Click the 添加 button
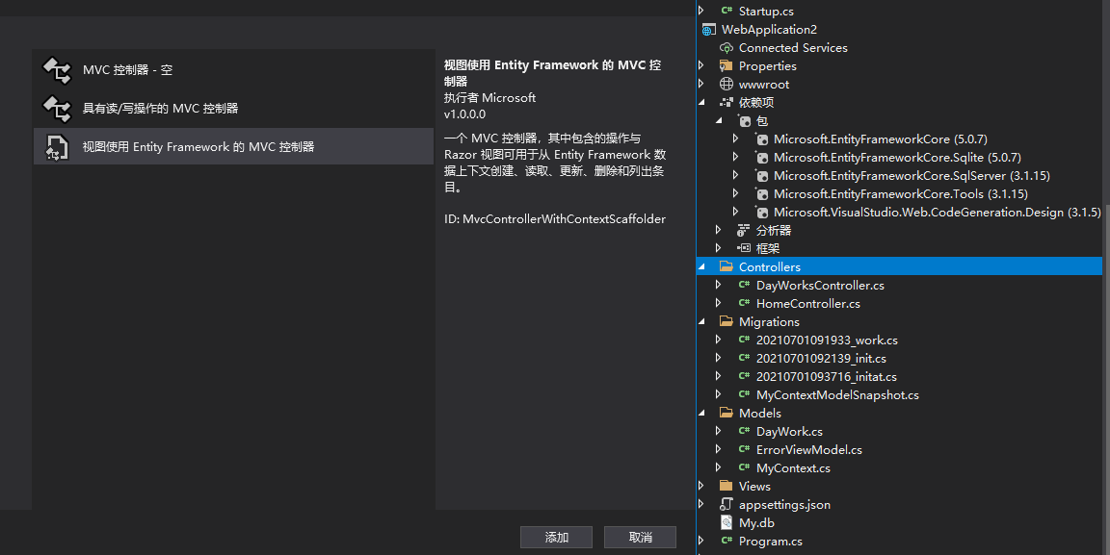The width and height of the screenshot is (1110, 555). [x=556, y=538]
